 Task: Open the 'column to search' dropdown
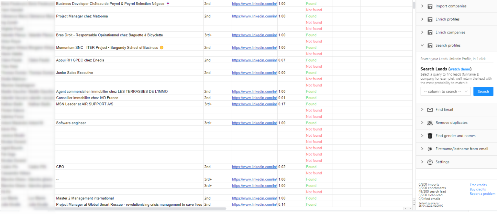pos(445,92)
